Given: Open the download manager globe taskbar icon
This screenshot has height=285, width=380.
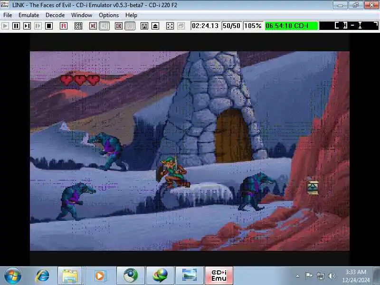Looking at the screenshot, I should (x=160, y=276).
